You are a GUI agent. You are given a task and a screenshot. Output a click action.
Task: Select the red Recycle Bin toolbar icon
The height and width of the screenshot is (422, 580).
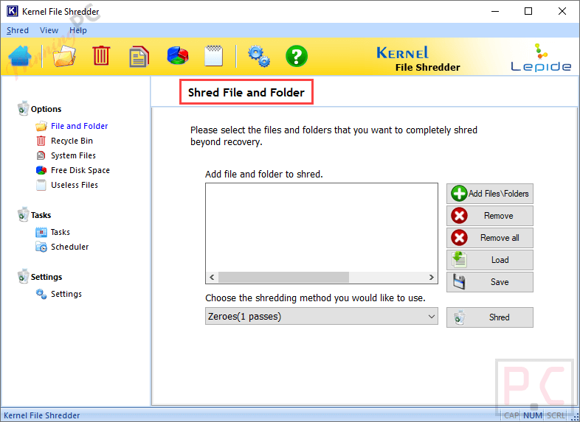click(x=101, y=55)
